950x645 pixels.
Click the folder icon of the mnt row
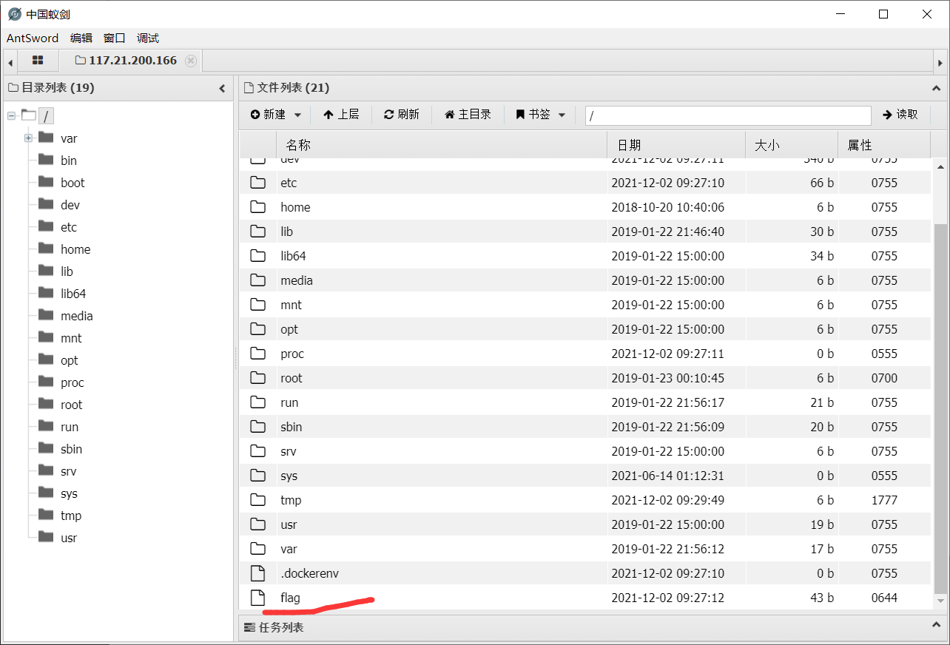pyautogui.click(x=257, y=305)
